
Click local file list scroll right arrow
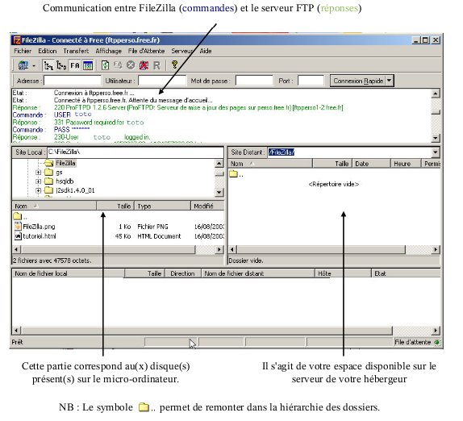[x=219, y=249]
